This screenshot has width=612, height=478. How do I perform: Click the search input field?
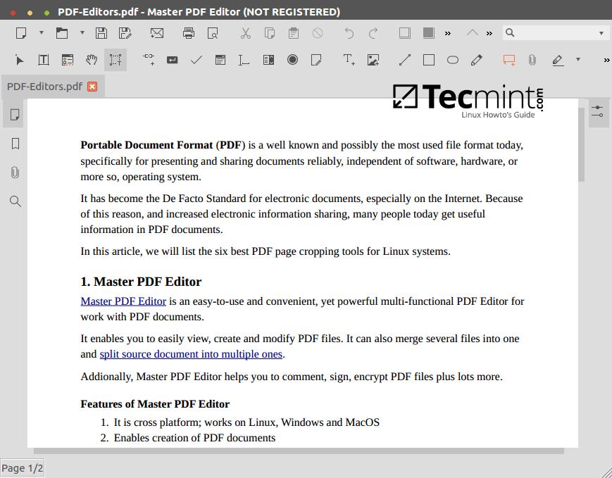[553, 32]
